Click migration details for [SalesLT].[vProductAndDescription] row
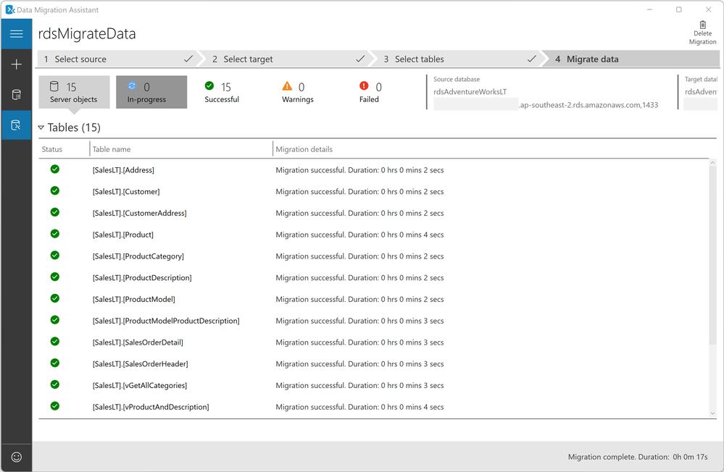The image size is (724, 472). [359, 407]
